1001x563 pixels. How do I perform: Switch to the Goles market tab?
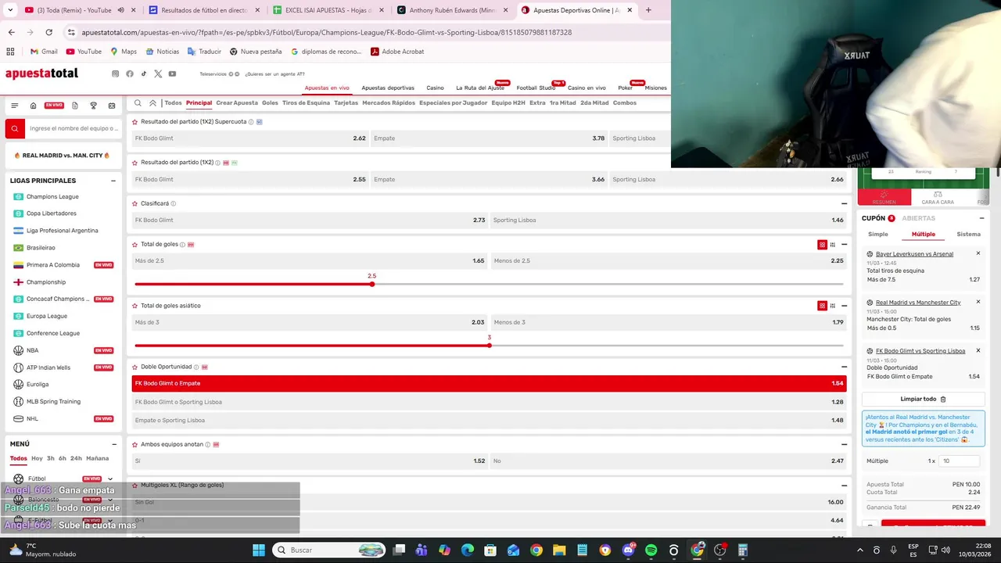point(270,102)
